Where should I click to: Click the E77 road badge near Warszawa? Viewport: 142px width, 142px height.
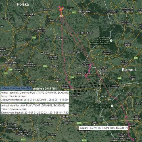coord(6,73)
